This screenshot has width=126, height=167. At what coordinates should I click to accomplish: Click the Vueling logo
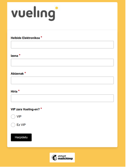(35, 14)
